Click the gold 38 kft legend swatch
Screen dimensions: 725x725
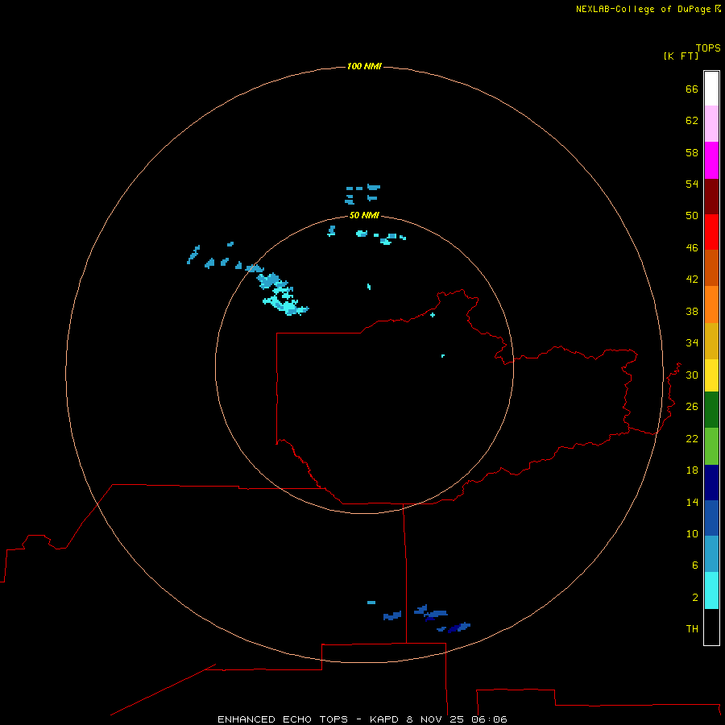click(x=711, y=341)
